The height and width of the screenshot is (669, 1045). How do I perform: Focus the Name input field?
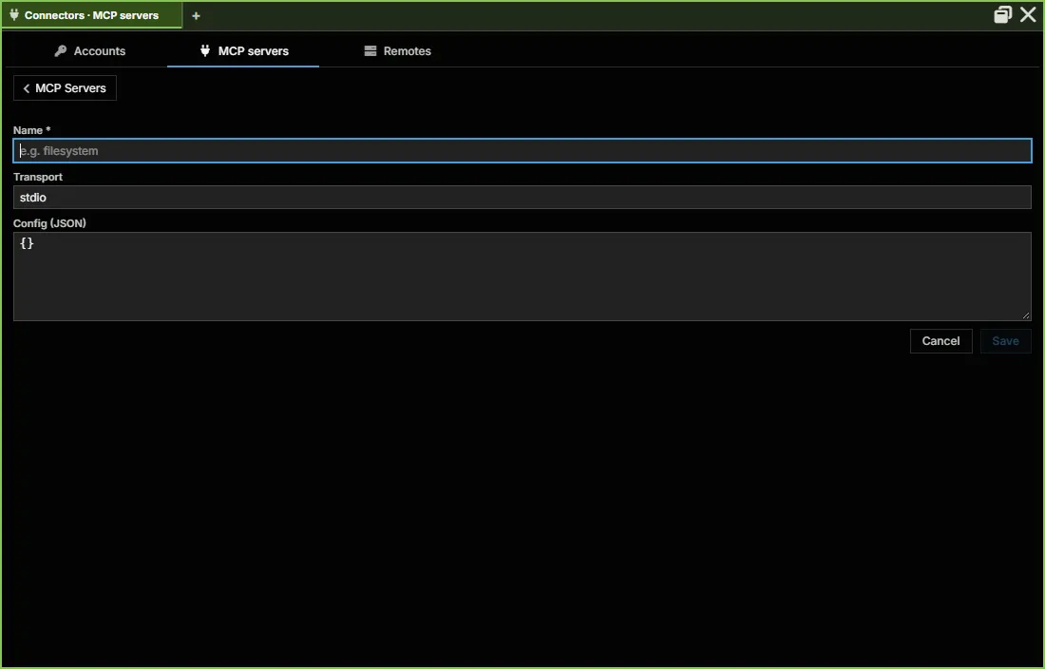pos(522,150)
